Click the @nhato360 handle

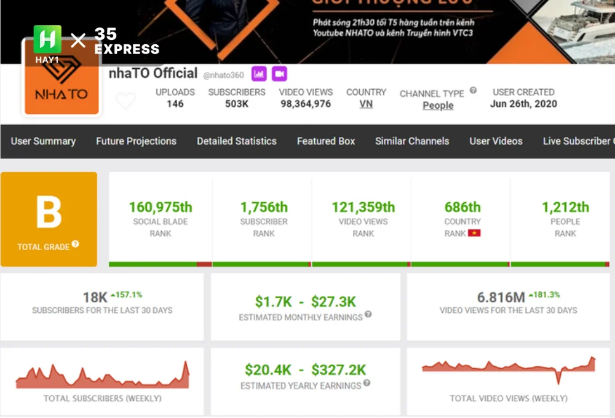(223, 75)
